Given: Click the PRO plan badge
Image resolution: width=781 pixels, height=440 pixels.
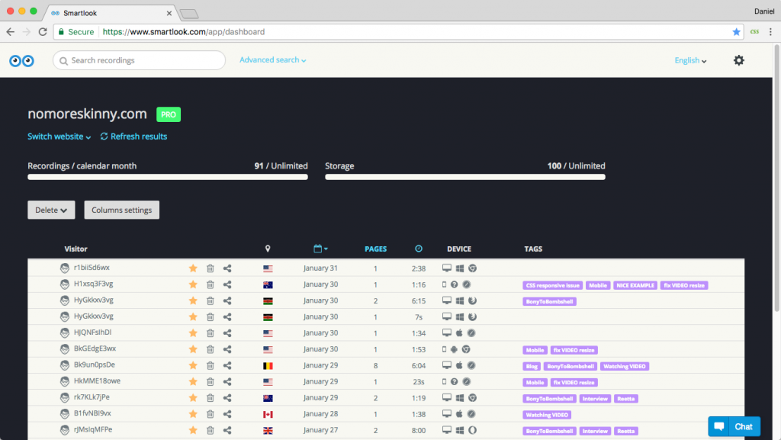Looking at the screenshot, I should pyautogui.click(x=169, y=114).
